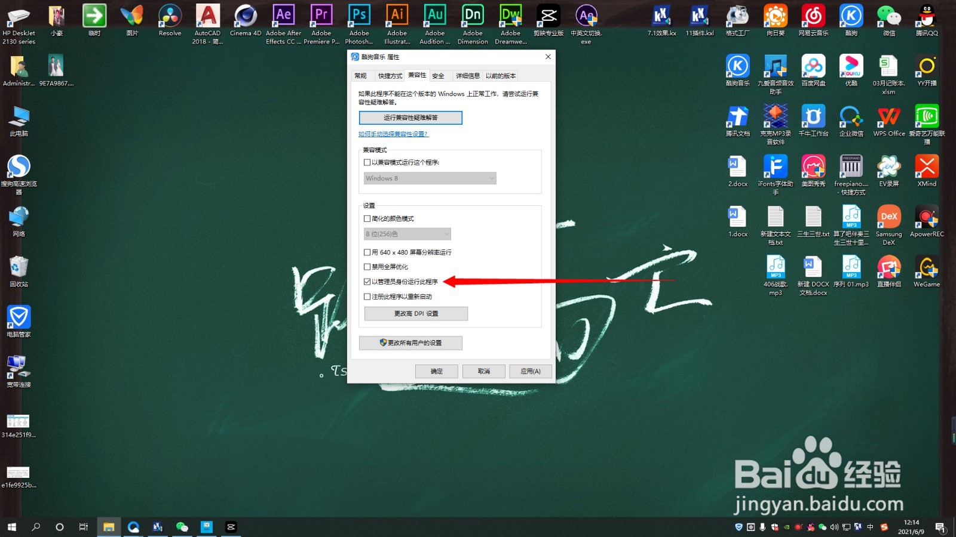Click the OK (确定) button in dialog
The image size is (956, 537).
tap(437, 371)
